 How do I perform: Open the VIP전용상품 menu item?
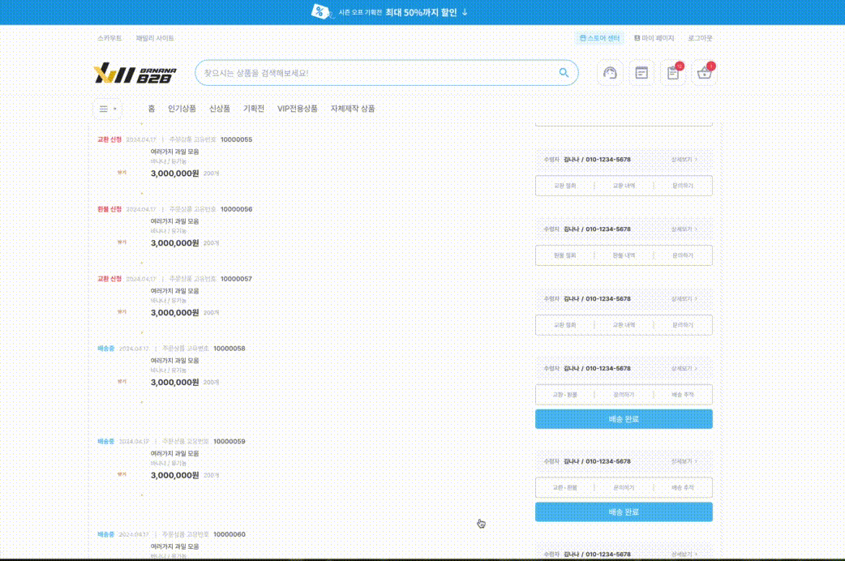coord(297,109)
